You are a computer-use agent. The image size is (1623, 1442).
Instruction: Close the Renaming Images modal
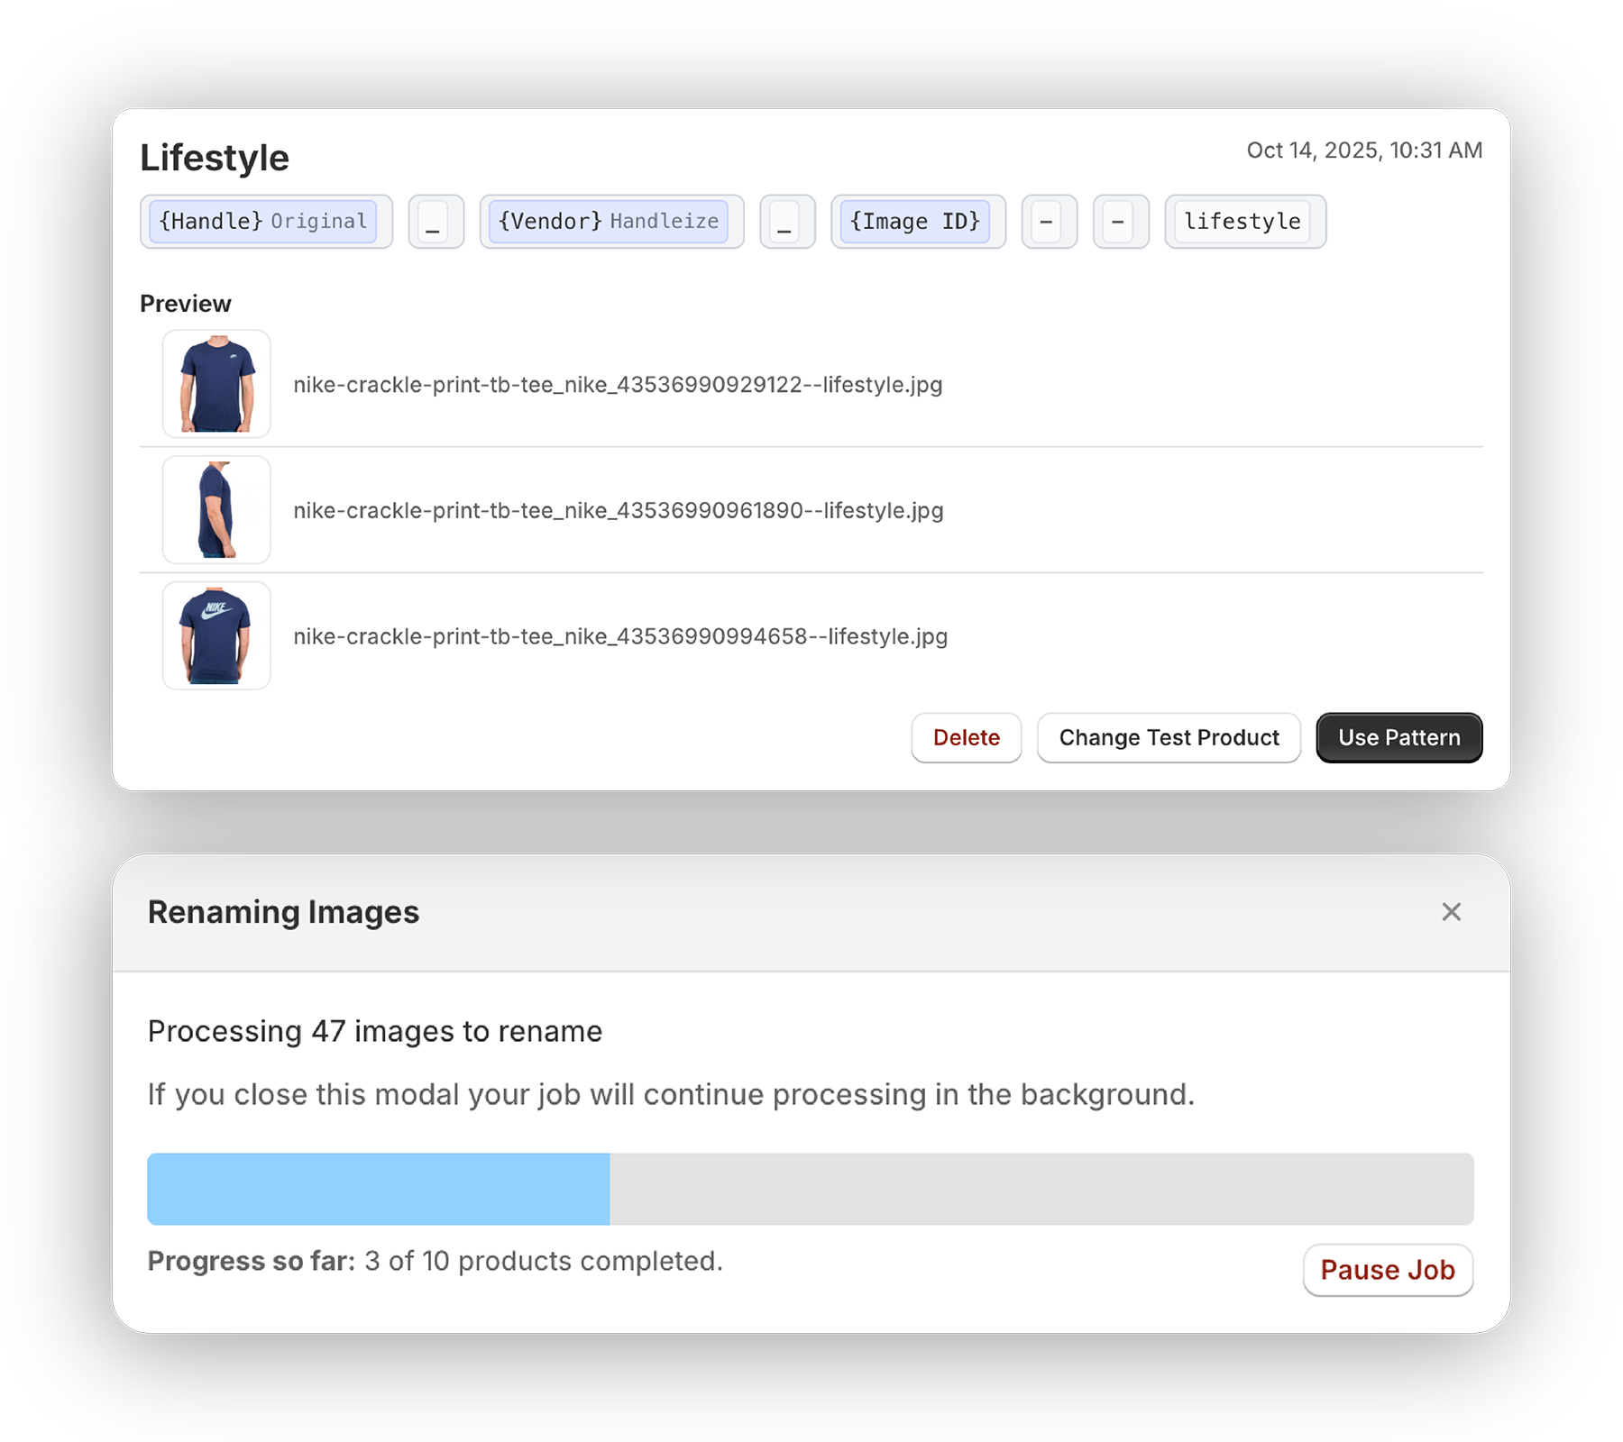pyautogui.click(x=1451, y=912)
